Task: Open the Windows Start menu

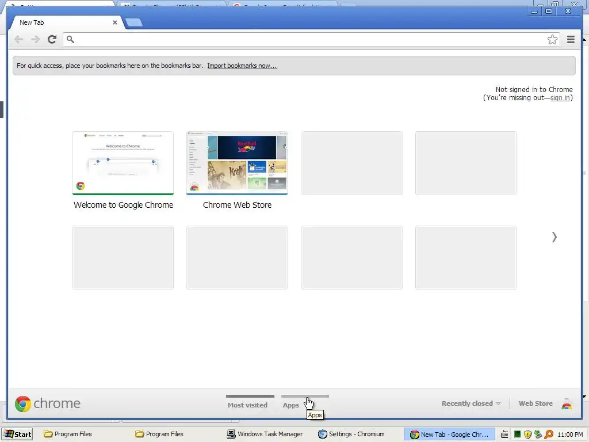Action: pos(17,434)
